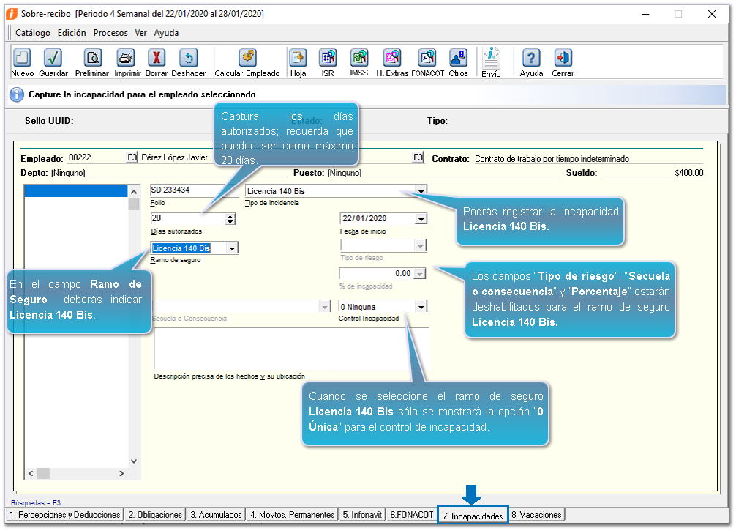736x531 pixels.
Task: Select the 1. Percepciones y Deducciones tab
Action: tap(64, 515)
